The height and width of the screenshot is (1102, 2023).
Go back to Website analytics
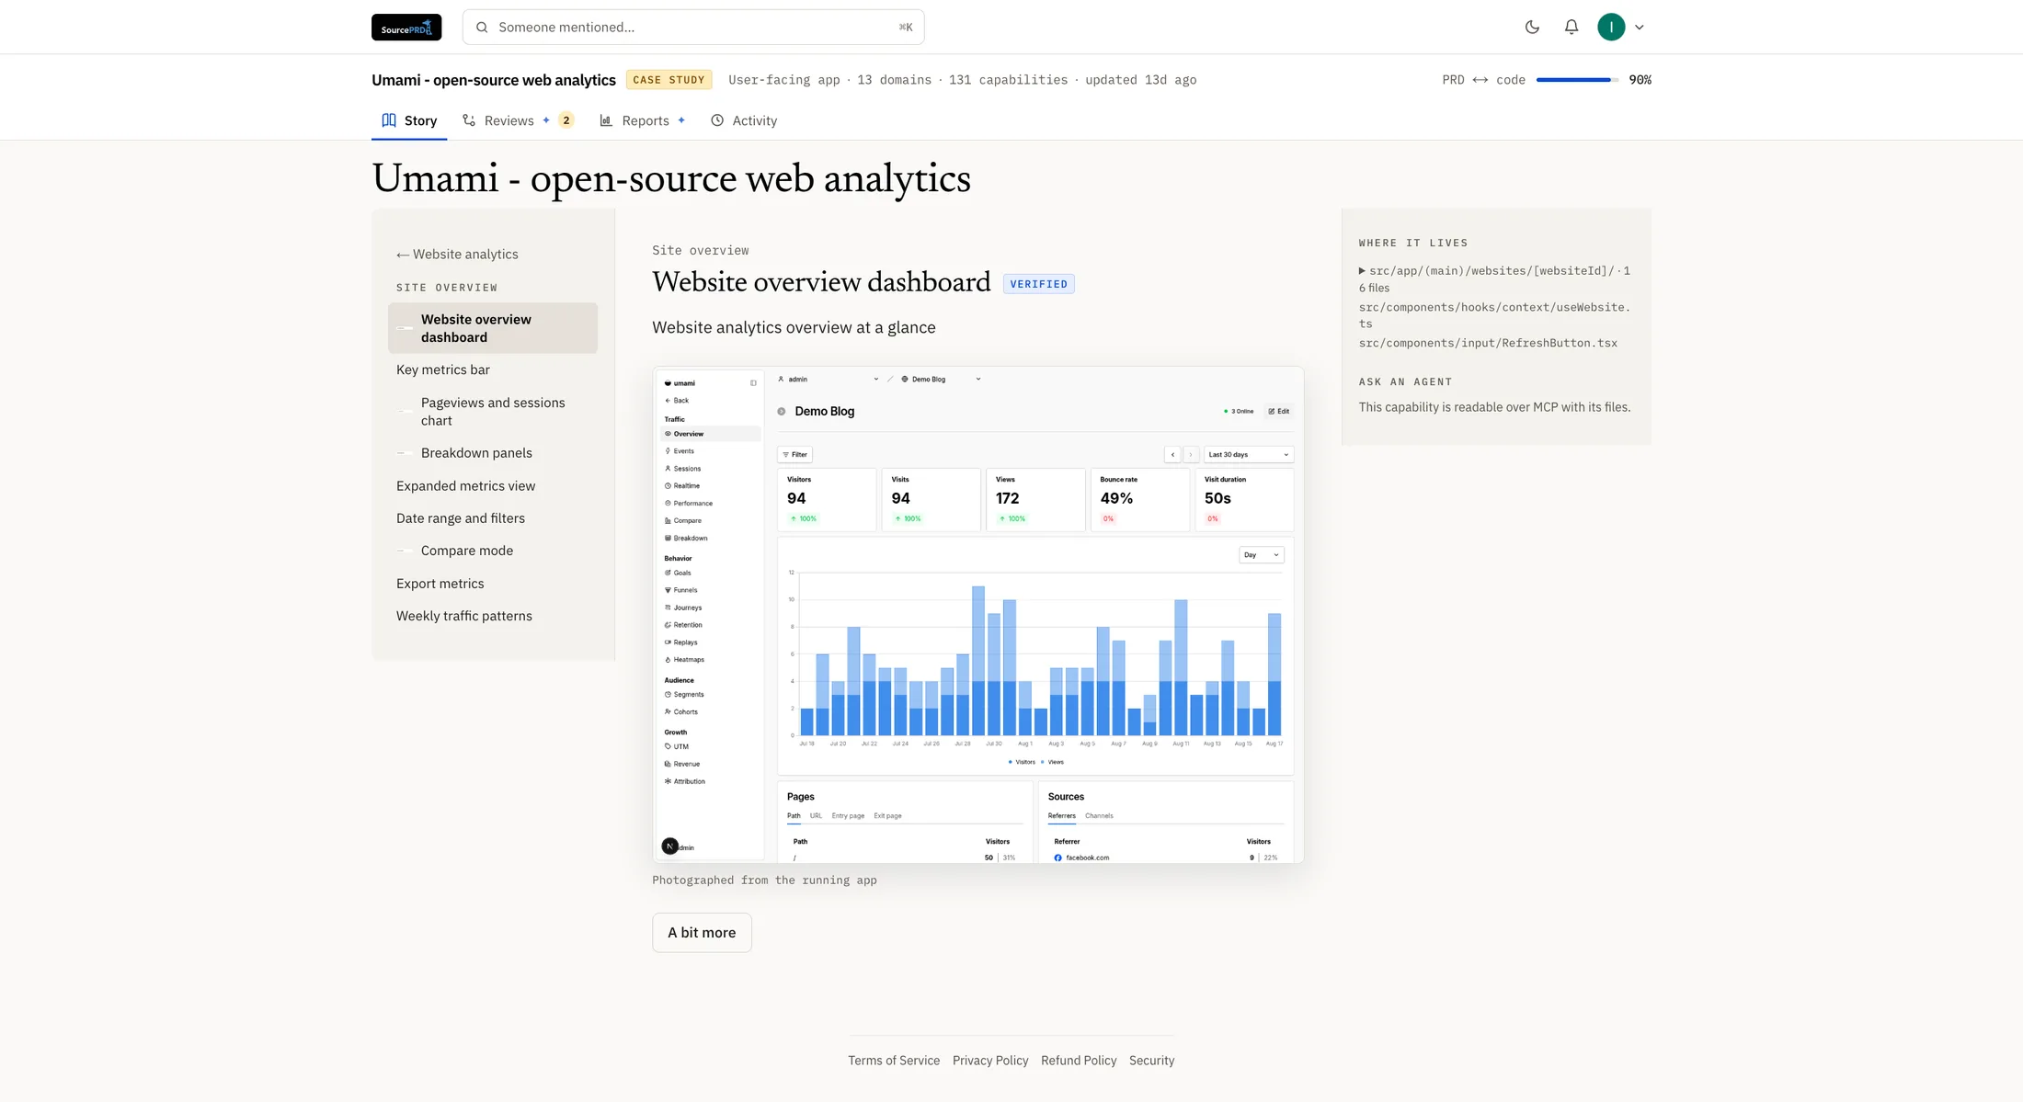click(457, 255)
